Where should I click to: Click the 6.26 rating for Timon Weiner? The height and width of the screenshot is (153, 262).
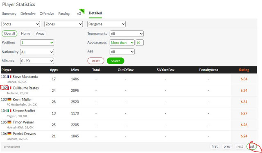(244, 125)
